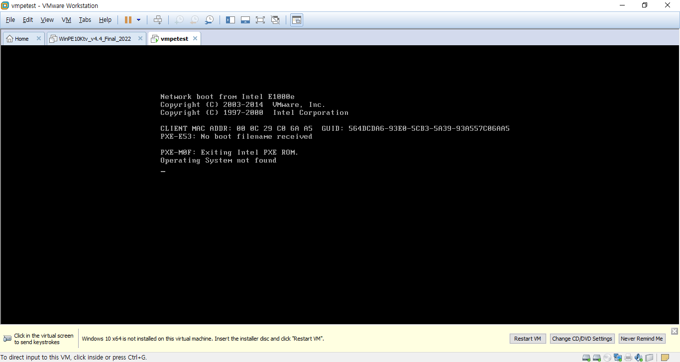Screen dimensions: 680x362
Task: Click Never Remind Me button
Action: (x=642, y=339)
